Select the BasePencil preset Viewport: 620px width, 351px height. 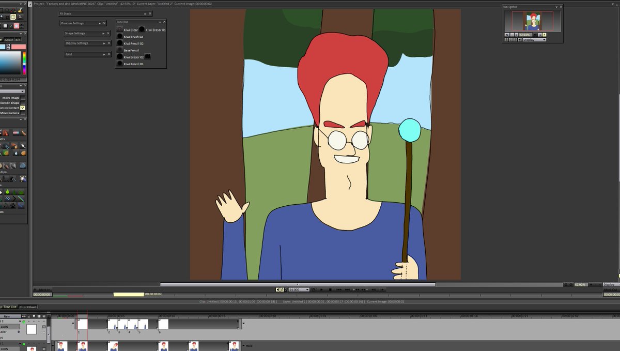point(128,50)
